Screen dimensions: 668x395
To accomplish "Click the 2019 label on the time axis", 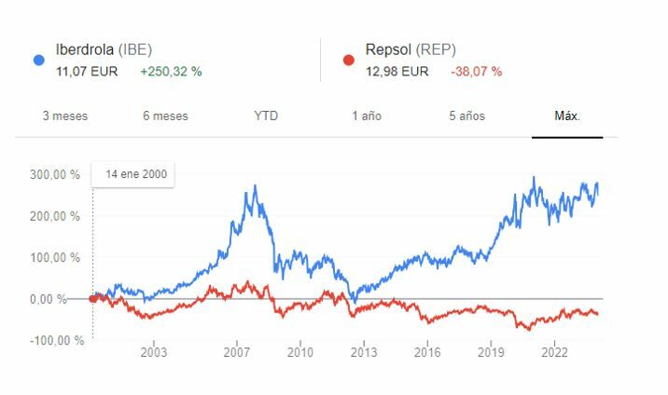I will pyautogui.click(x=491, y=352).
